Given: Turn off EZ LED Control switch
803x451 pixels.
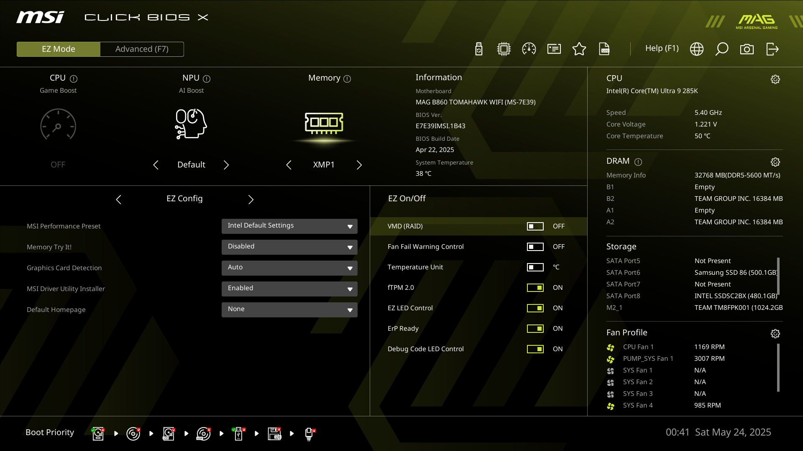Looking at the screenshot, I should pyautogui.click(x=535, y=308).
